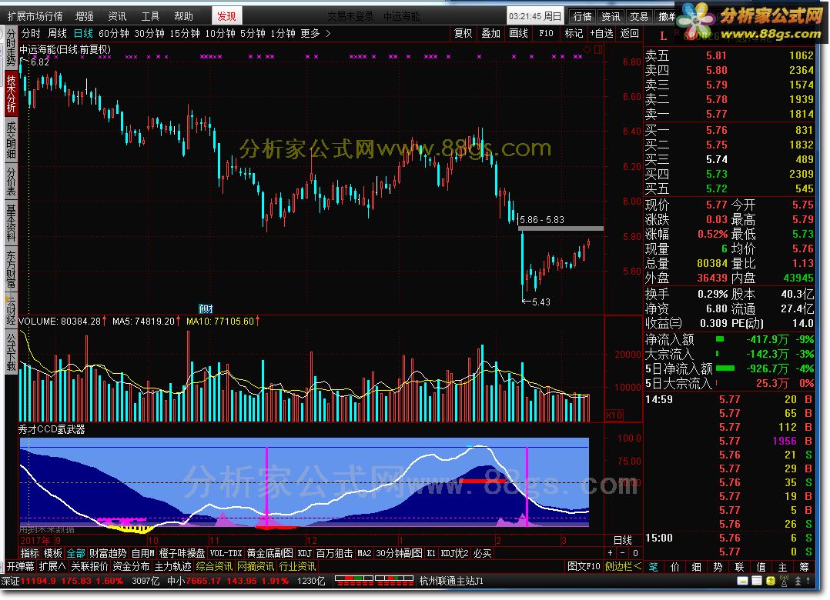This screenshot has width=830, height=600.
Task: Click the 交易 button in the top bar
Action: pyautogui.click(x=638, y=16)
